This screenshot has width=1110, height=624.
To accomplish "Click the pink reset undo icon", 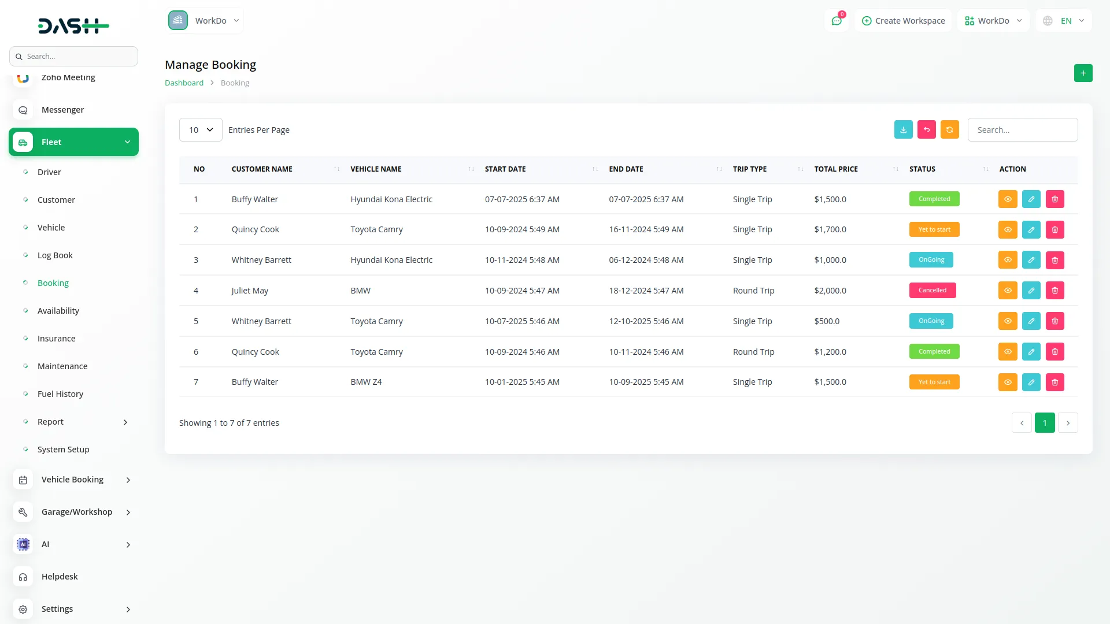I will click(x=926, y=130).
